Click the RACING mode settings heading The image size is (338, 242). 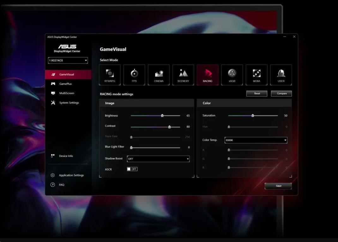pos(116,94)
